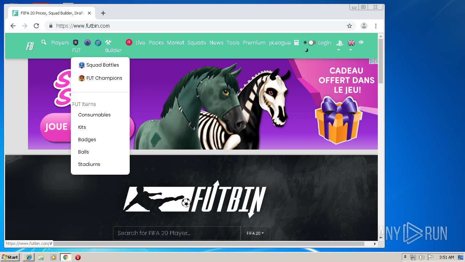Select the FIFA 20 Prices tab
465x262 pixels.
[x=52, y=13]
